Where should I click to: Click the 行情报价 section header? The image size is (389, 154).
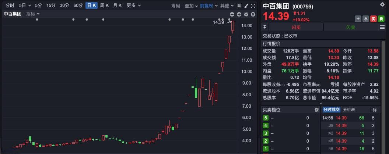click(x=271, y=44)
